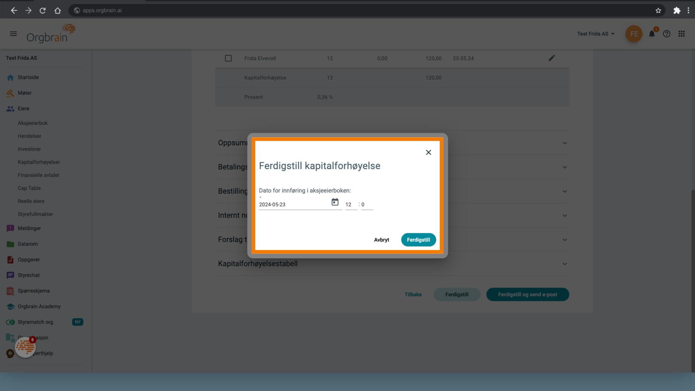Reload the browser page
The width and height of the screenshot is (695, 391).
(x=43, y=10)
